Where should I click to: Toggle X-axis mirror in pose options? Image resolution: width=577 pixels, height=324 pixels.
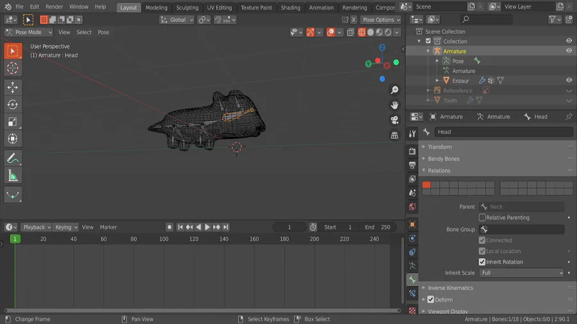tap(353, 20)
